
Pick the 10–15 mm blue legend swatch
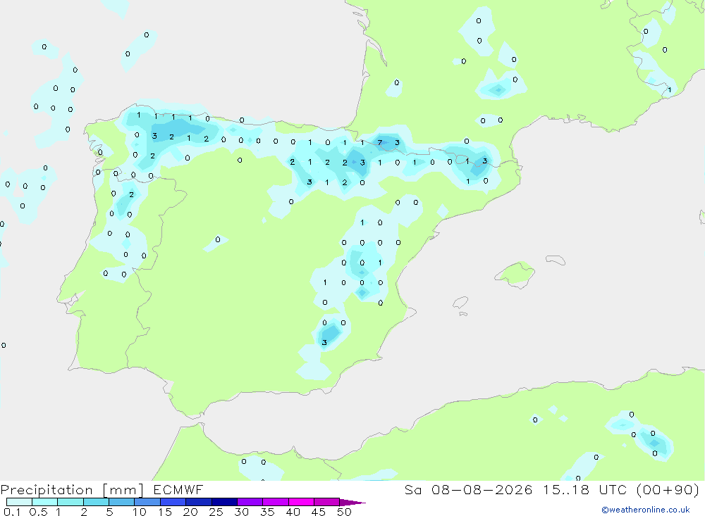pyautogui.click(x=147, y=502)
